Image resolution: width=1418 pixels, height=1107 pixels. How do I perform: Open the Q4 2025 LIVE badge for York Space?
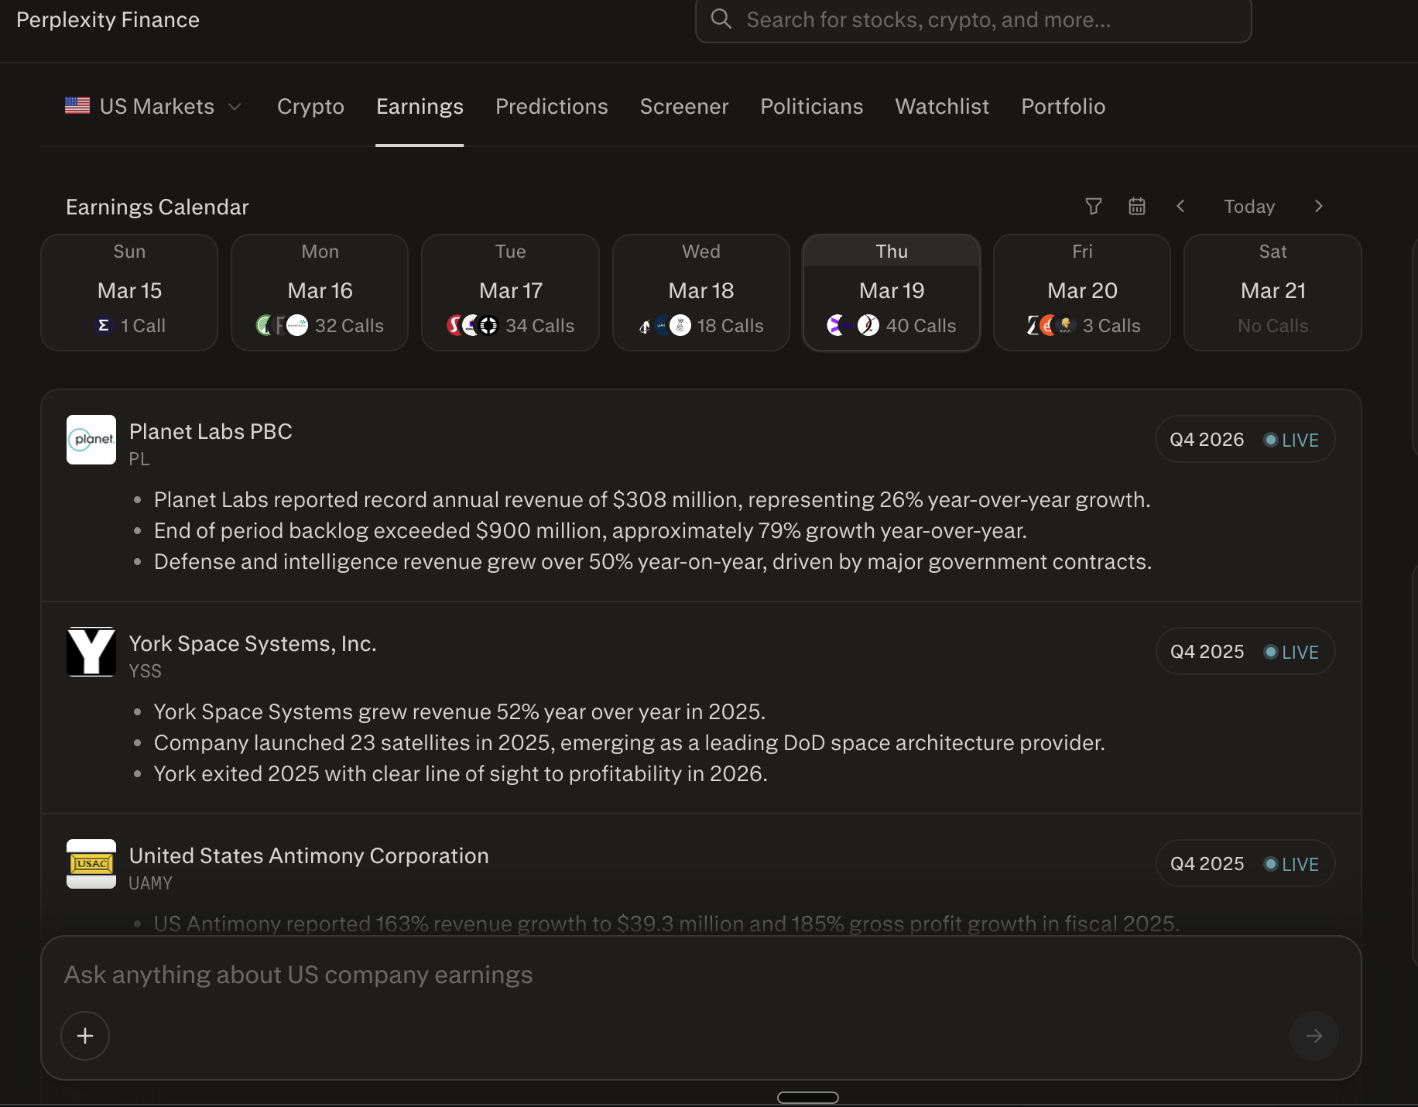[1245, 652]
